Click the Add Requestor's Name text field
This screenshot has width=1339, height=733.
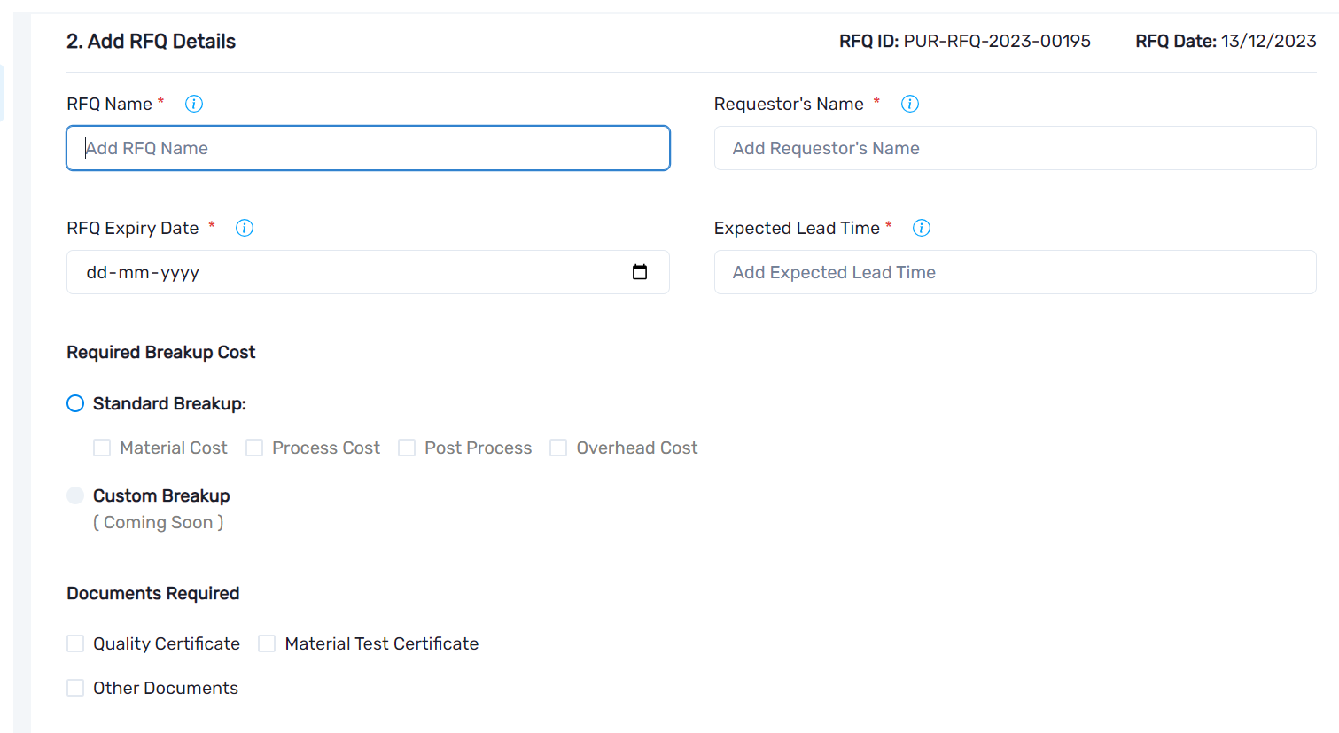[1015, 148]
